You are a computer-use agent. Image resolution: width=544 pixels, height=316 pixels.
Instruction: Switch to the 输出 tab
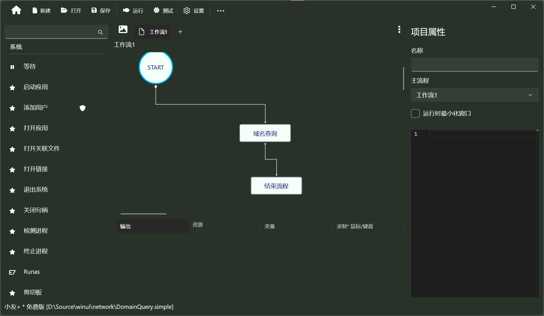tap(125, 226)
